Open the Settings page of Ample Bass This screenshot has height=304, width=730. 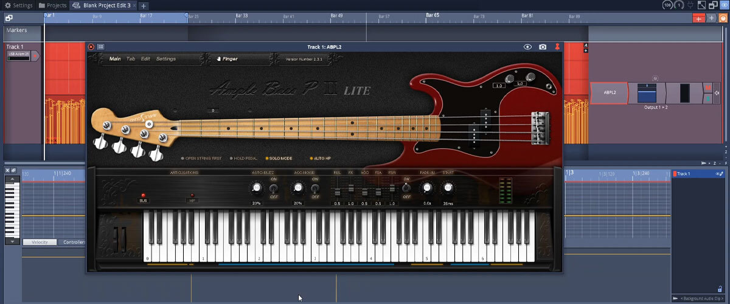coord(166,59)
